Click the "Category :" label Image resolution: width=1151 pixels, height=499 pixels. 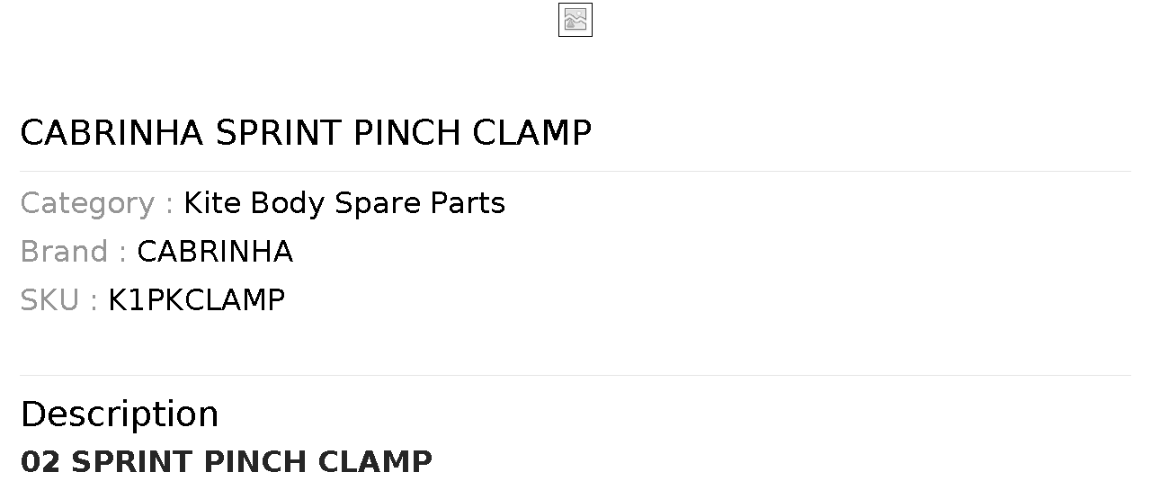[x=97, y=203]
